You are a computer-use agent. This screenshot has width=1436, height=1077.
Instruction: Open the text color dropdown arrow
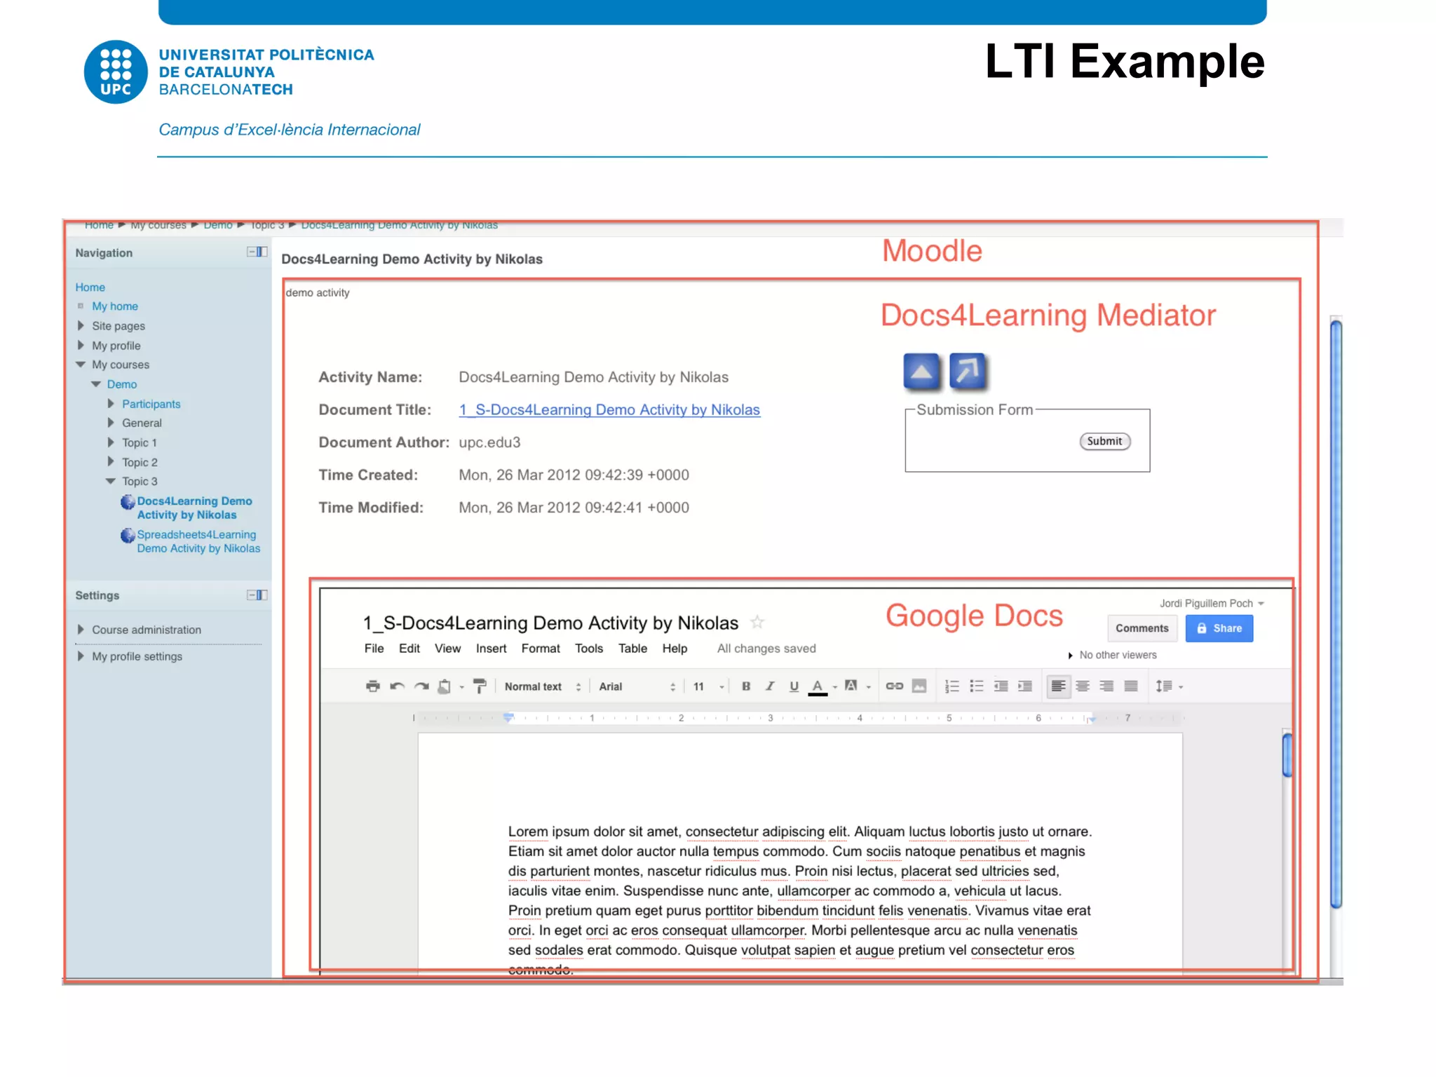pyautogui.click(x=835, y=688)
